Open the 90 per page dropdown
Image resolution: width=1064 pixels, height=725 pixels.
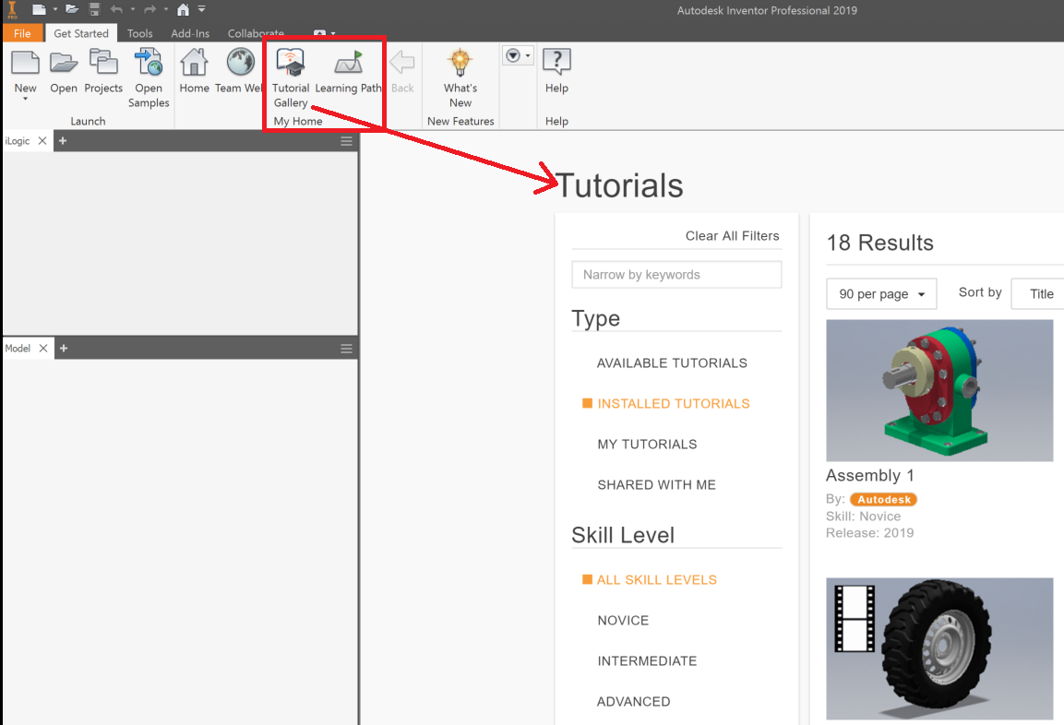[x=881, y=294]
